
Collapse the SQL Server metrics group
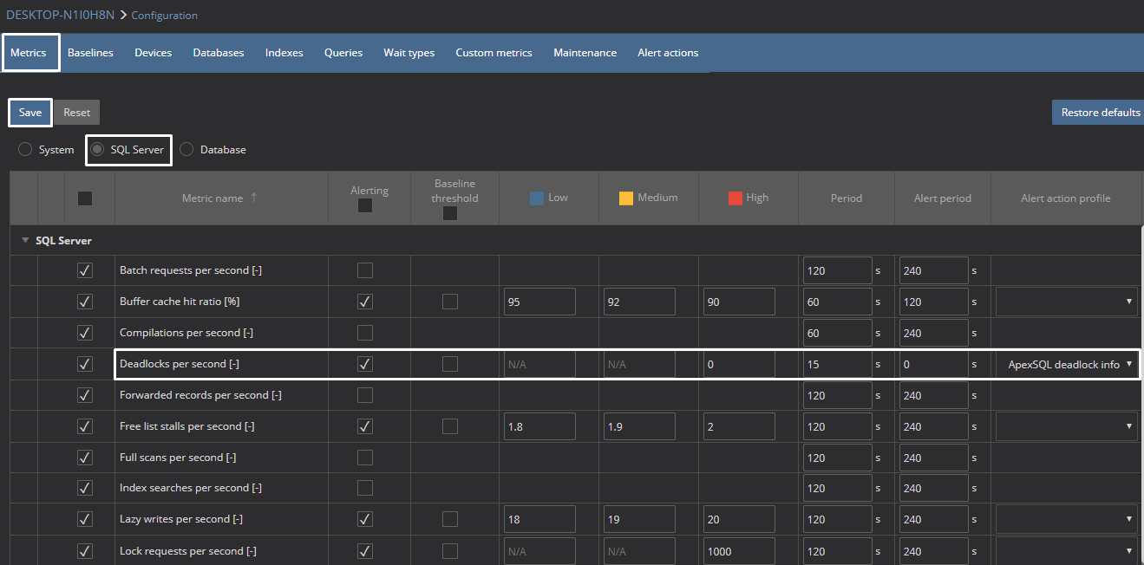coord(24,240)
